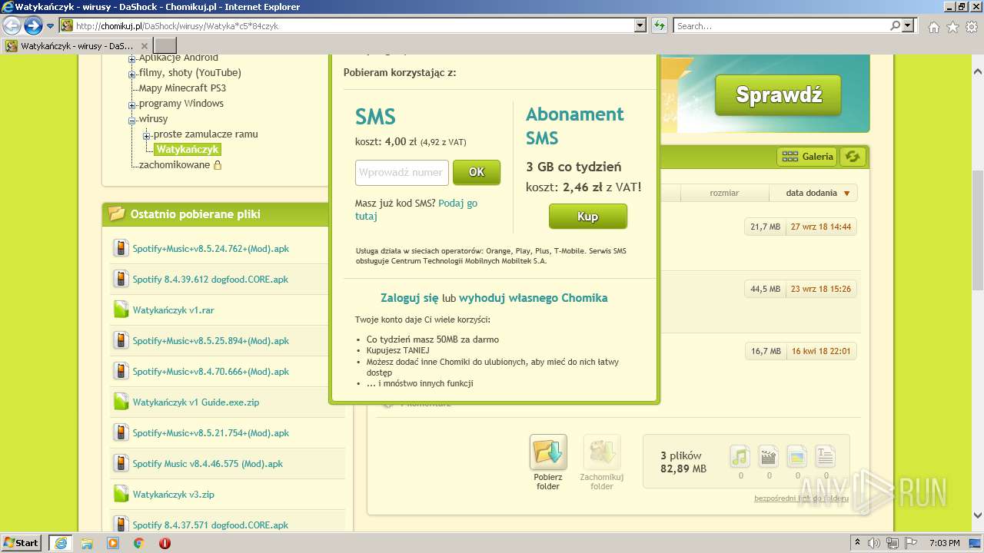984x553 pixels.
Task: Click the scrollbar down arrow
Action: (978, 515)
